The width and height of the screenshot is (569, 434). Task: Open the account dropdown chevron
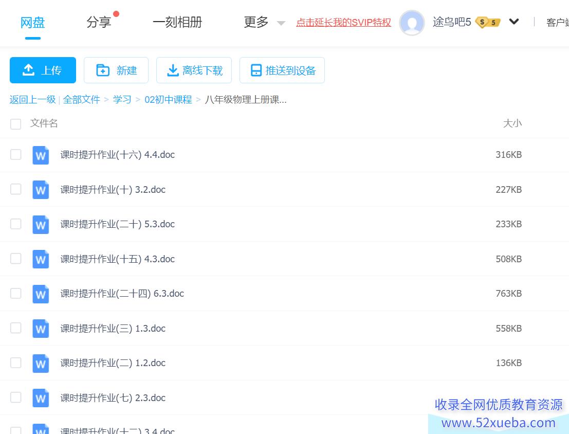(x=514, y=22)
